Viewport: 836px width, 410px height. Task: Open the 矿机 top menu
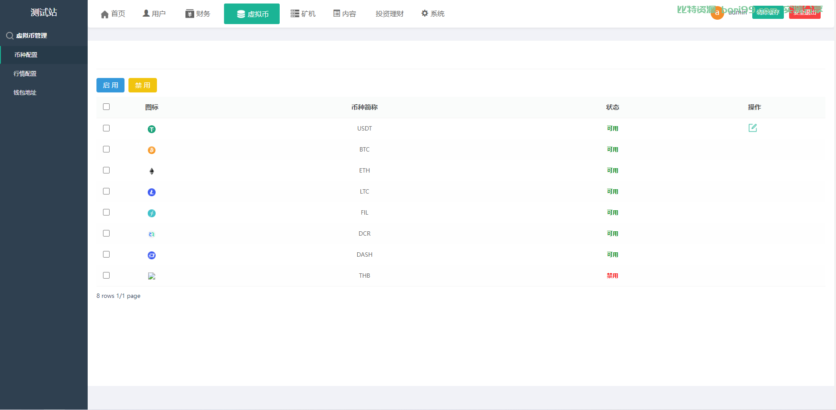coord(303,14)
